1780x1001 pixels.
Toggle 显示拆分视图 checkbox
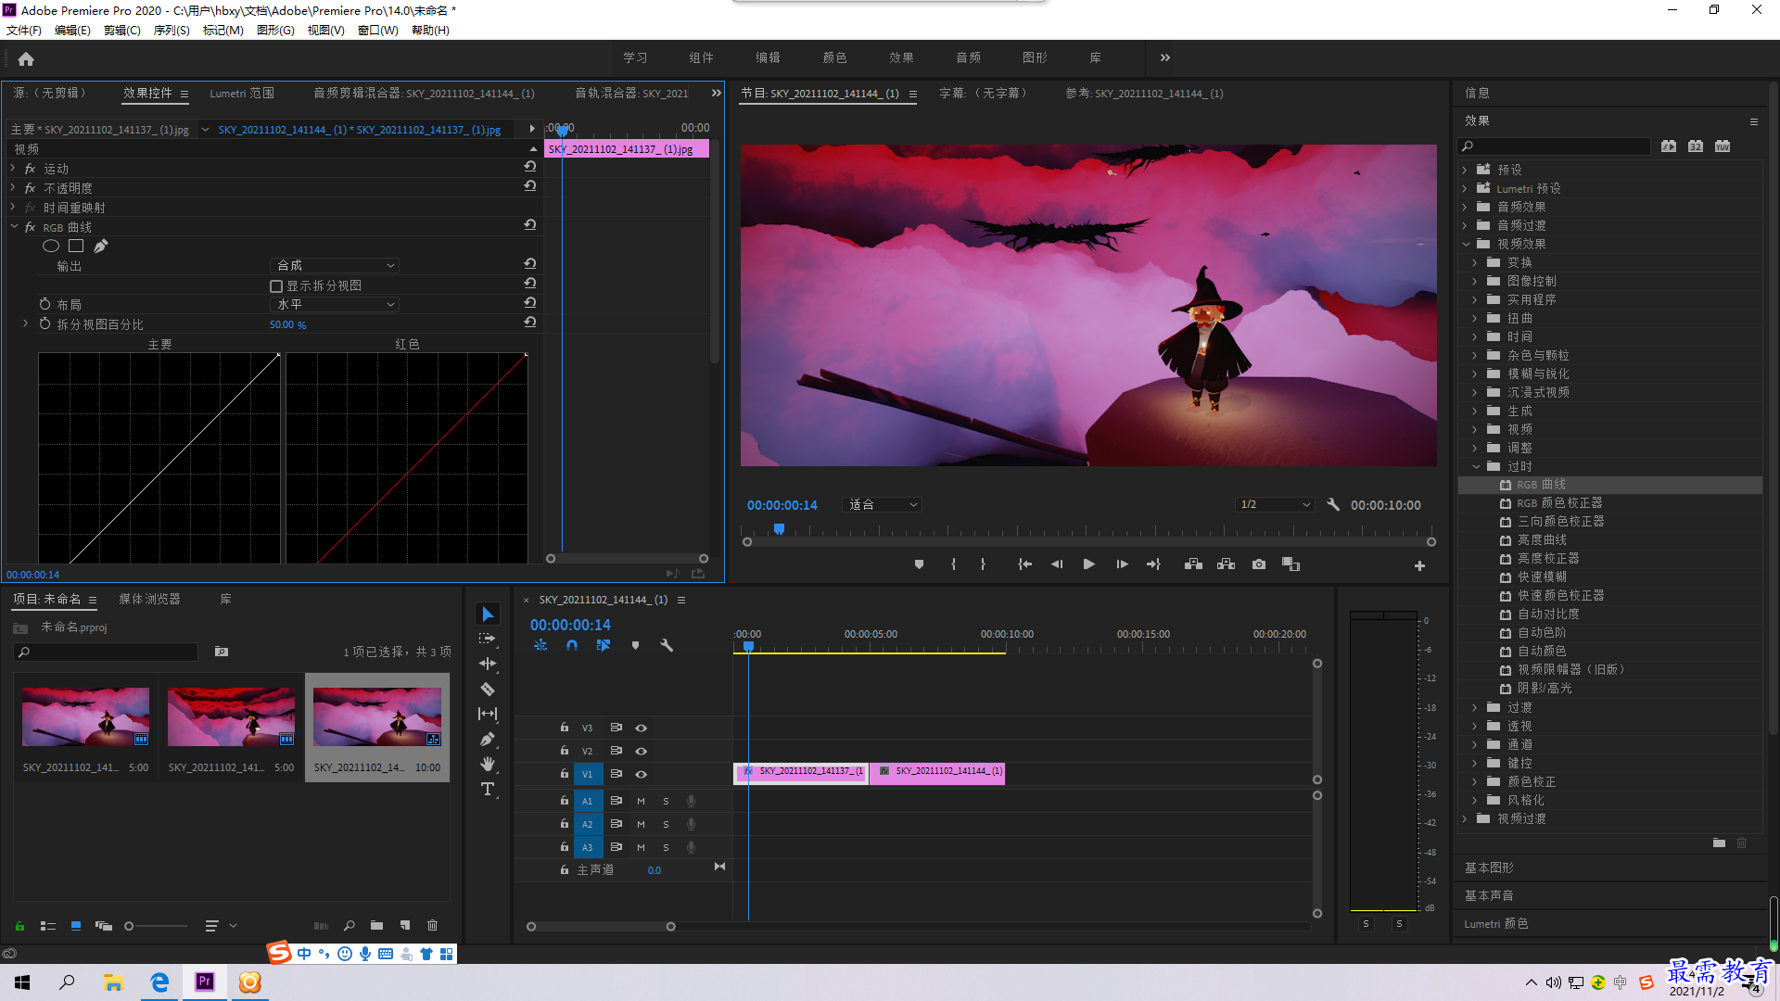[x=276, y=285]
